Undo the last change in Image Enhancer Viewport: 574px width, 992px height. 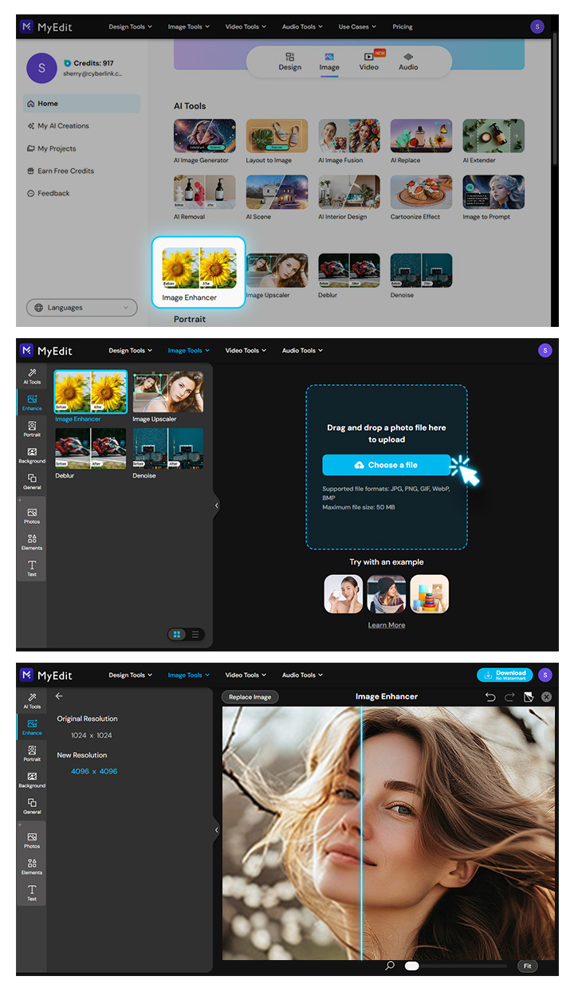click(x=490, y=697)
